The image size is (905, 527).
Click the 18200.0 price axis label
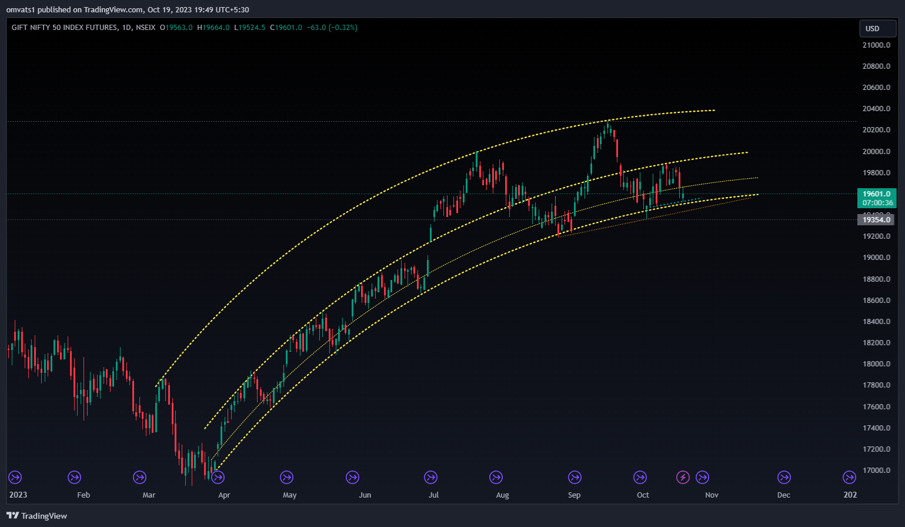876,343
